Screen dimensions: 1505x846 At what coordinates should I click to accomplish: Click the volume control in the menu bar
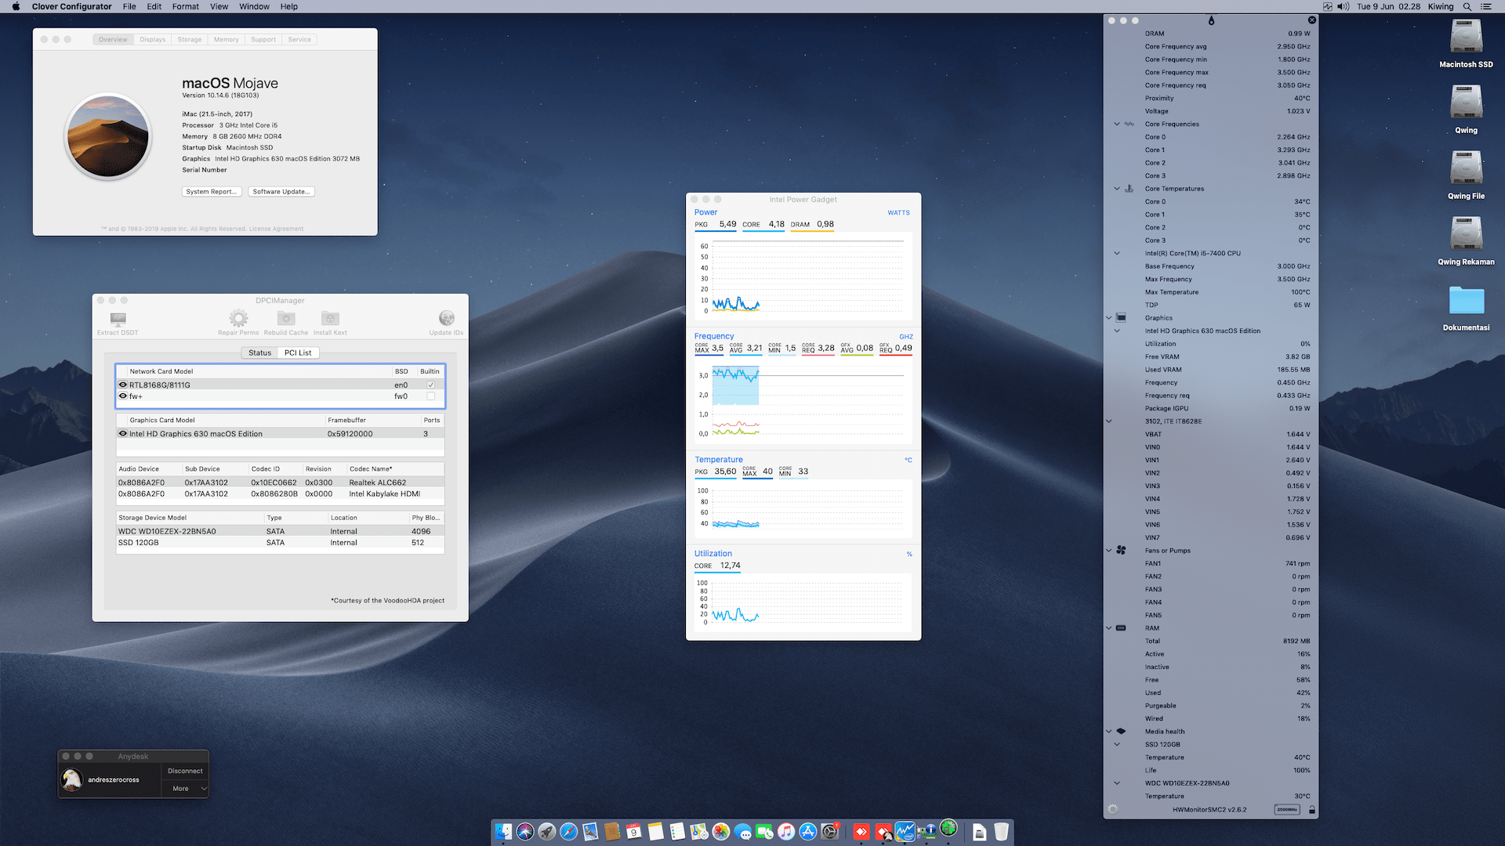pyautogui.click(x=1342, y=6)
